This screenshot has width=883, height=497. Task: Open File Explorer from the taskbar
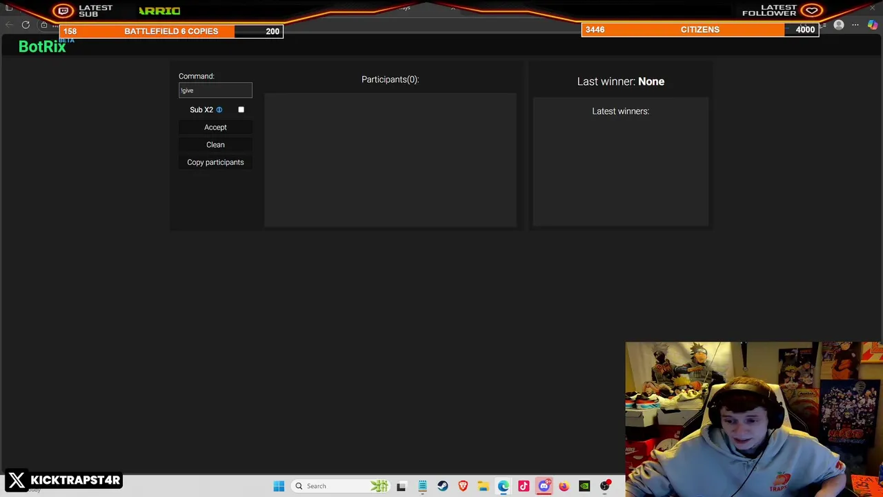483,486
